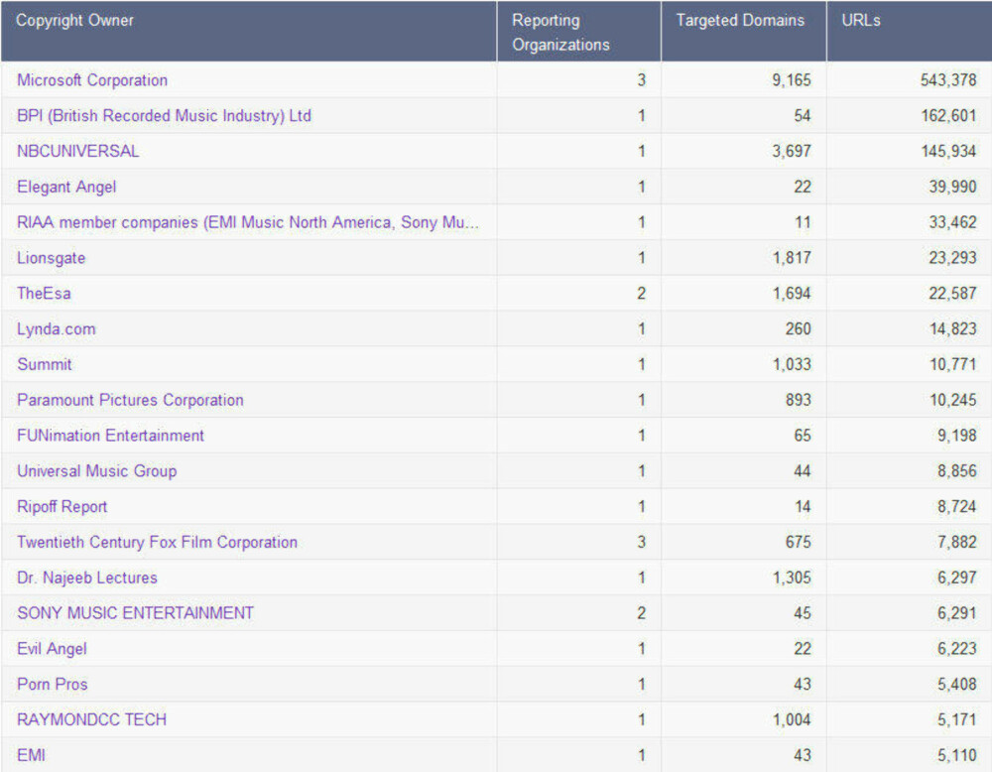This screenshot has height=772, width=992.
Task: Open the Elegant Angel owner link
Action: pyautogui.click(x=66, y=188)
